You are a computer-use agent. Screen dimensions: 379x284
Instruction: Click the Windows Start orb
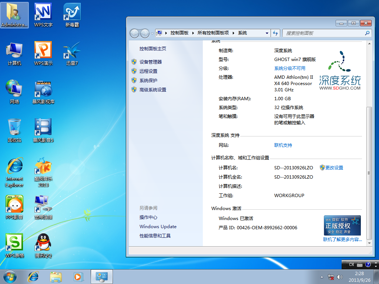point(10,277)
